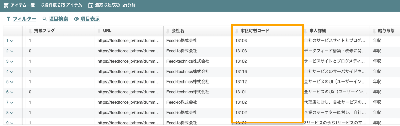The height and width of the screenshot is (126, 400).
Task: Click the calendar icon beside 最終取込成功
Action: pyautogui.click(x=90, y=5)
